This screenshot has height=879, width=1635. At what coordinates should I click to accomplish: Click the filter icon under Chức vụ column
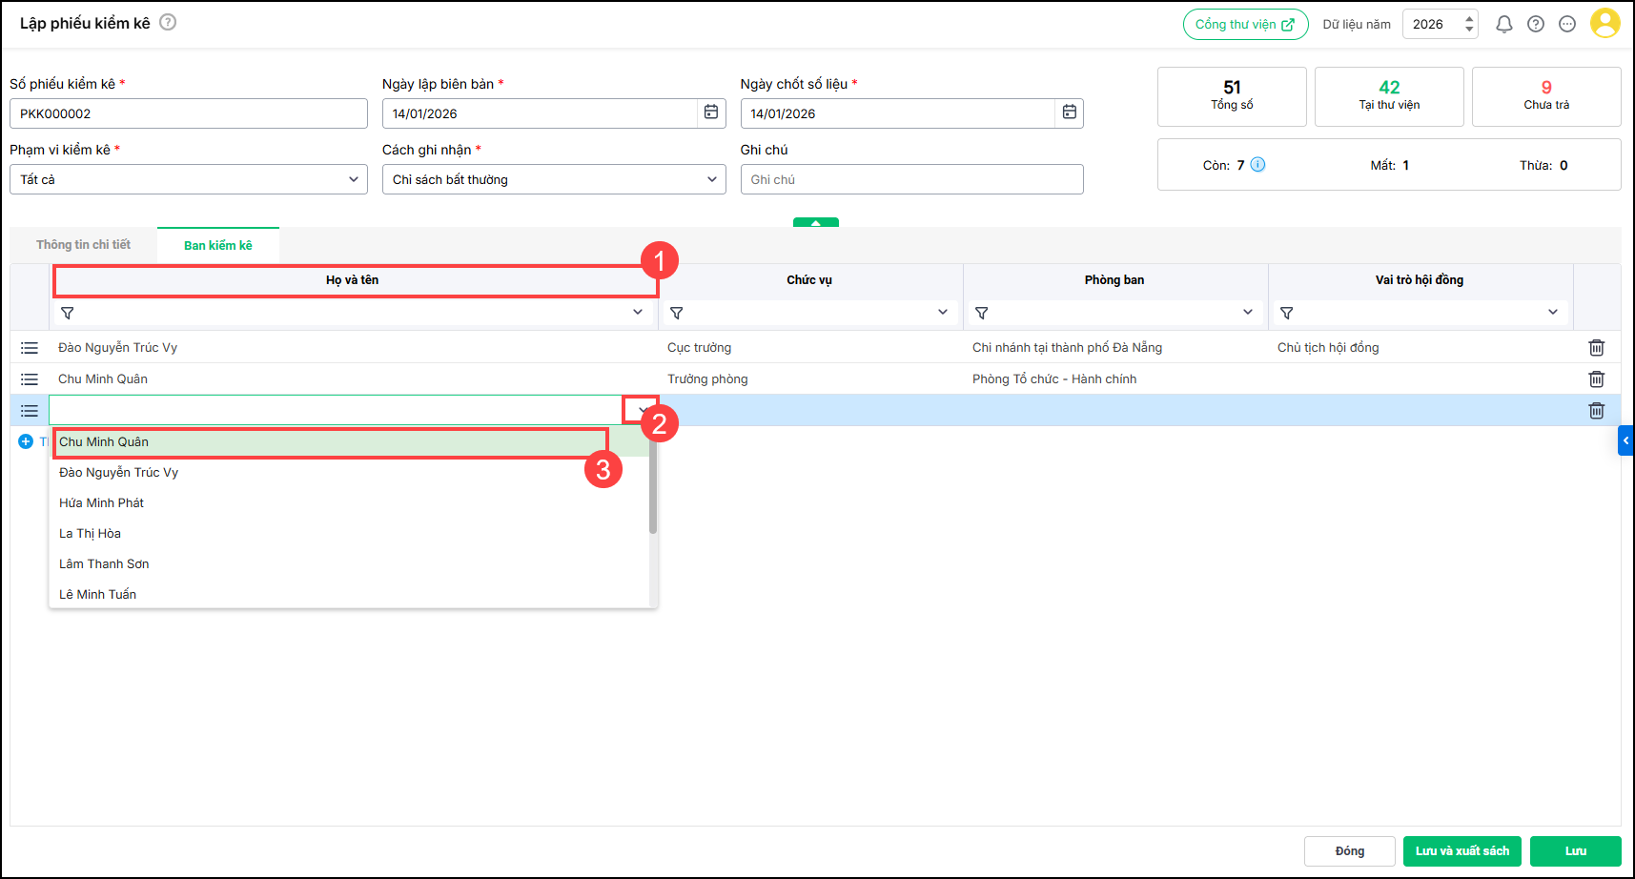click(677, 313)
